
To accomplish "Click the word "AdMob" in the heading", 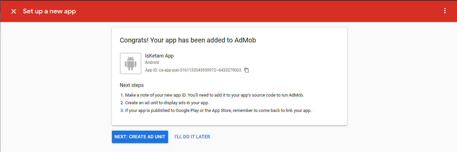I will pyautogui.click(x=245, y=40).
